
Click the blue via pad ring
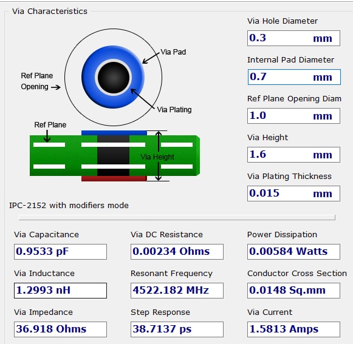(x=89, y=77)
